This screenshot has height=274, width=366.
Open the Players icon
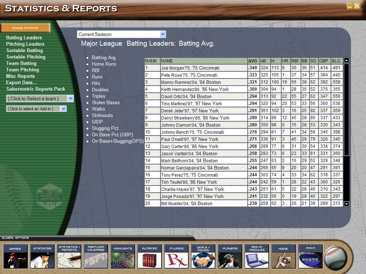(230, 256)
